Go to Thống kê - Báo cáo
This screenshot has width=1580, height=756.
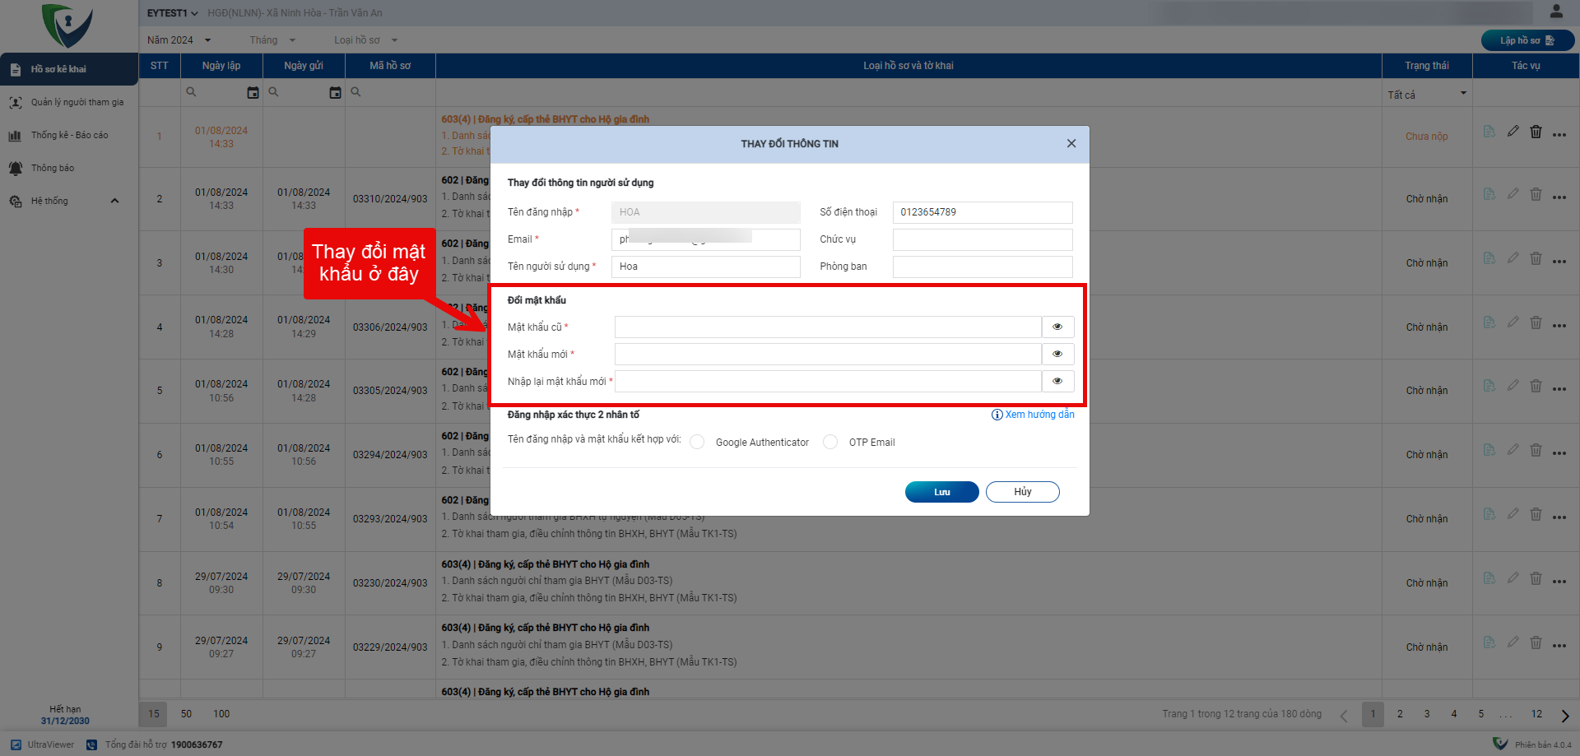click(x=69, y=135)
